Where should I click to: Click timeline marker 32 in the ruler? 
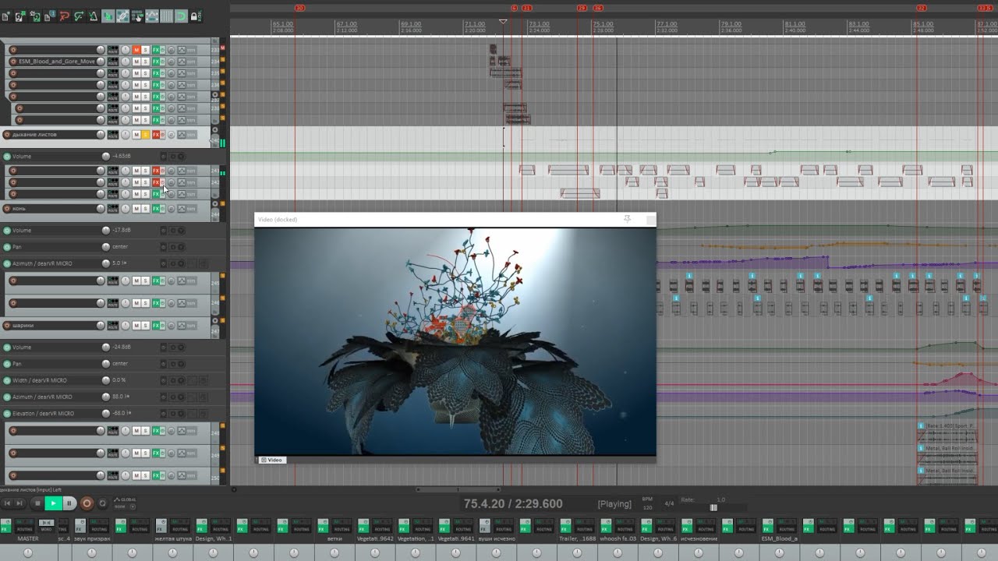(x=922, y=8)
